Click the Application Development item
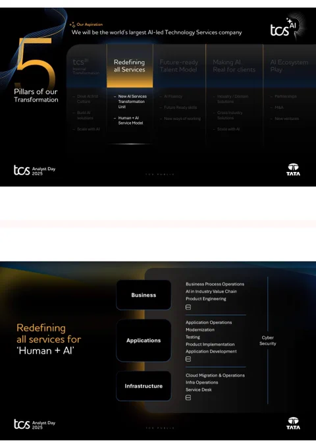The height and width of the screenshot is (448, 316). click(x=211, y=351)
